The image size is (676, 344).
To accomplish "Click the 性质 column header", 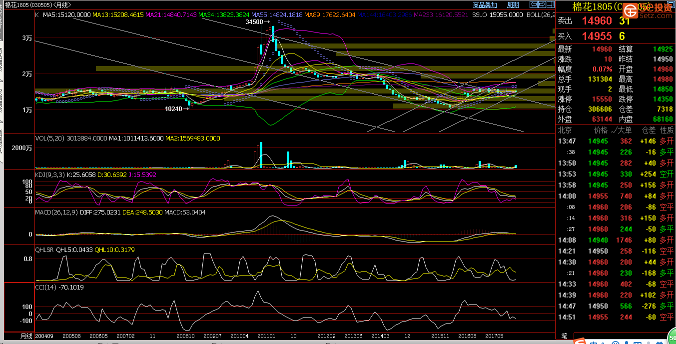I will (667, 130).
